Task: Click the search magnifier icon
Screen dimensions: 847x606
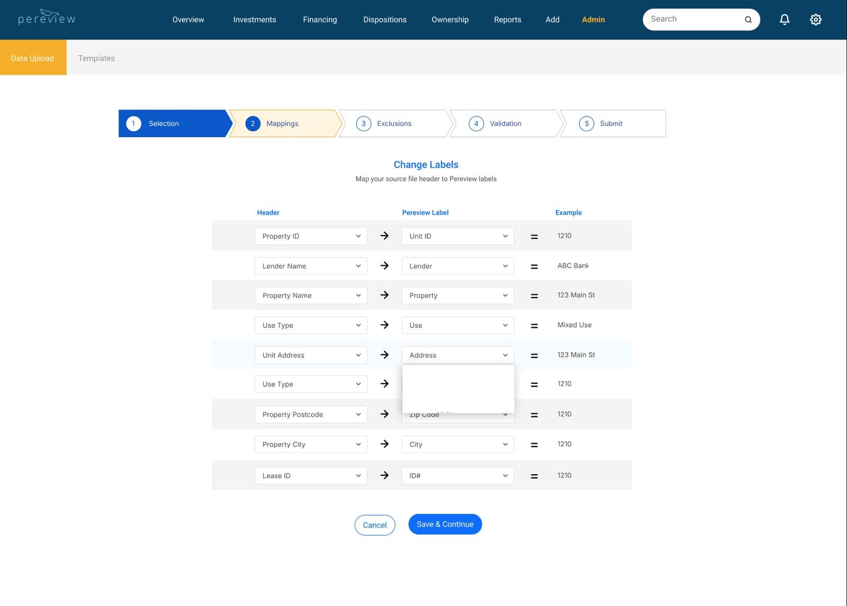Action: click(x=748, y=20)
